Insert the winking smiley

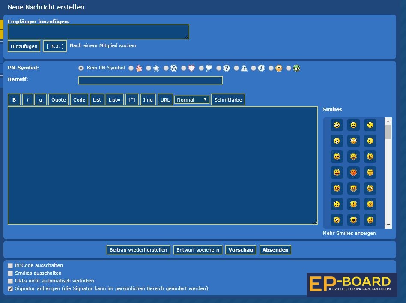tap(337, 204)
